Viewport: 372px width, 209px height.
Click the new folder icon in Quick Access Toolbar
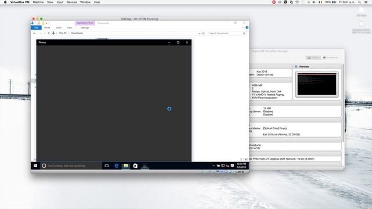click(43, 23)
